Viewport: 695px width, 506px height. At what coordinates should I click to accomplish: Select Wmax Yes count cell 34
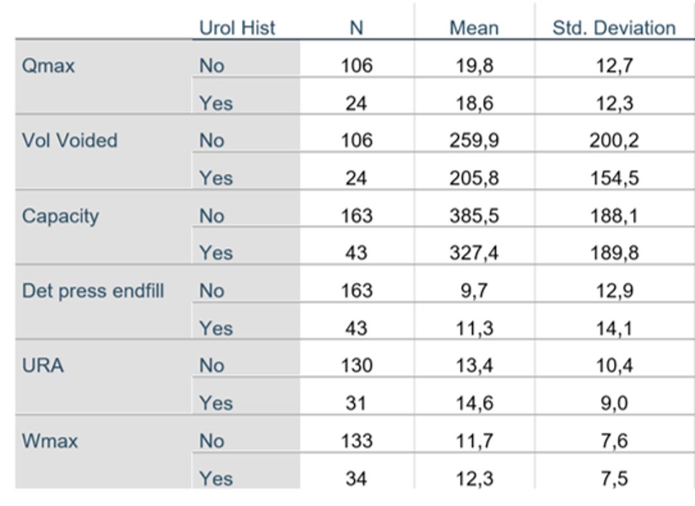(357, 478)
